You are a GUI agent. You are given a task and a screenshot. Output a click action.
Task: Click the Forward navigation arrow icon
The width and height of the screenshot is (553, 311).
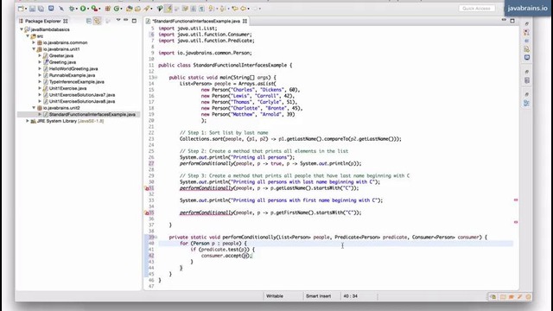click(x=255, y=9)
